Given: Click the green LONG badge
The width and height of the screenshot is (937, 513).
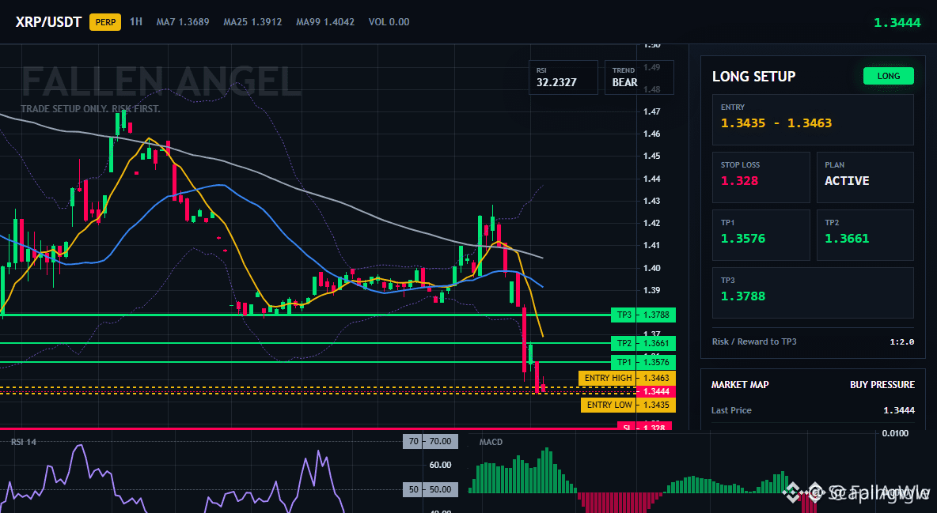Looking at the screenshot, I should click(x=889, y=76).
